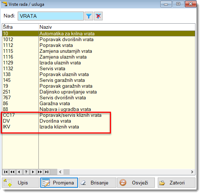Click the Brisanje delete button
This screenshot has width=202, height=195.
coord(98,183)
